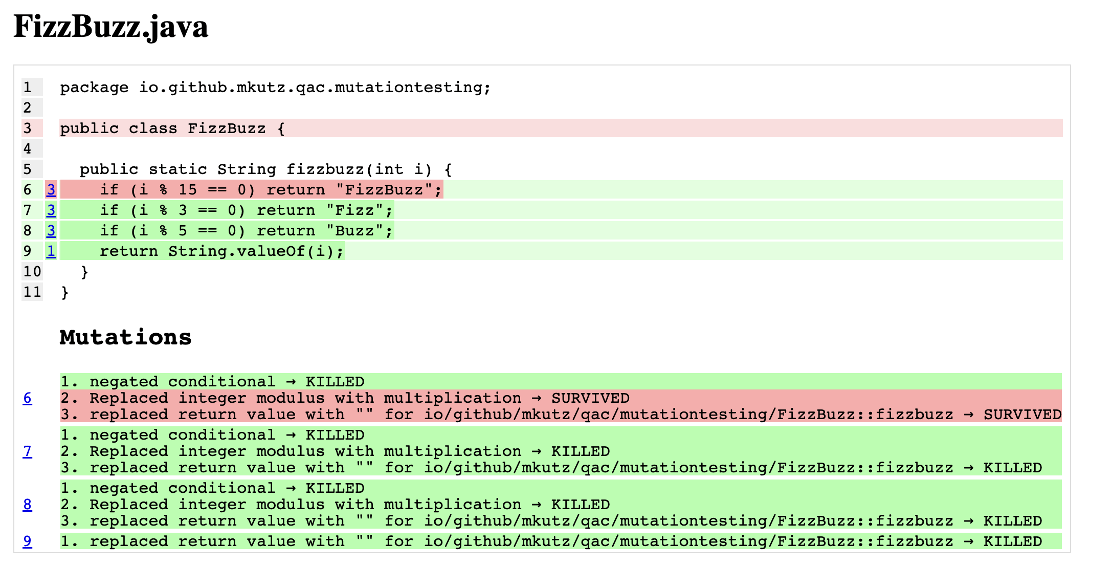1113x566 pixels.
Task: Click survived replaced return value entry
Action: coord(561,415)
